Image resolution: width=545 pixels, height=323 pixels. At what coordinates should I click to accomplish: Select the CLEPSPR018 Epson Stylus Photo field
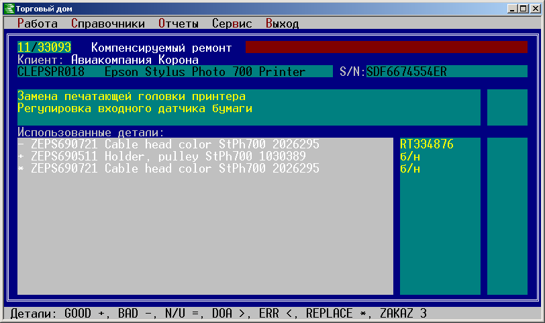coord(175,71)
